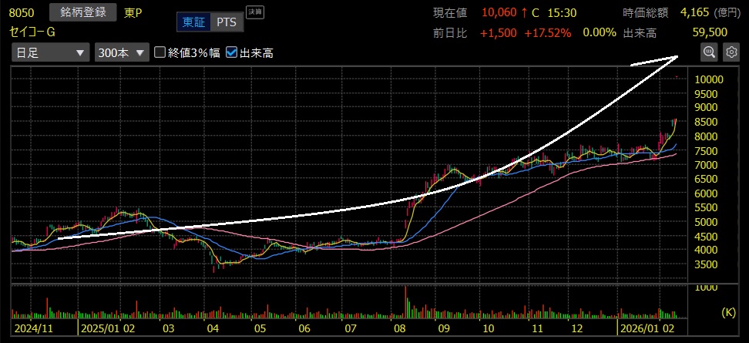Open the 300本 bar count dropdown
749x343 pixels.
pyautogui.click(x=121, y=53)
